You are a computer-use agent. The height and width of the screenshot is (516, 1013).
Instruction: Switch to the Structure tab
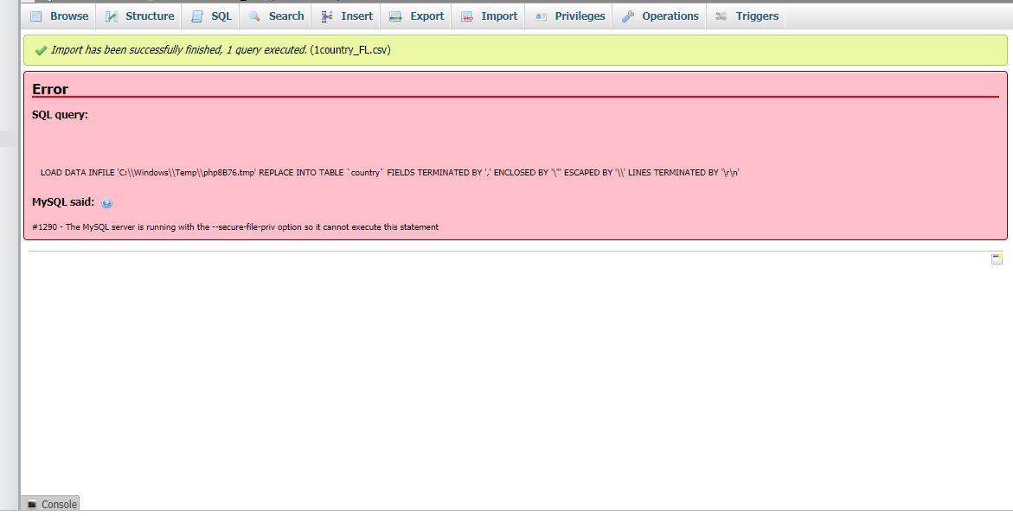click(139, 16)
